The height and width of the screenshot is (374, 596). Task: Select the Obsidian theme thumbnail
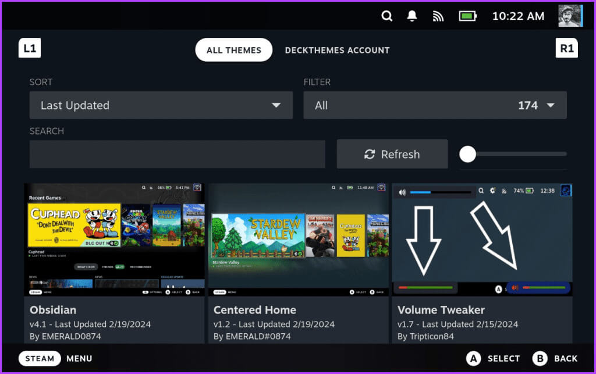pyautogui.click(x=114, y=239)
